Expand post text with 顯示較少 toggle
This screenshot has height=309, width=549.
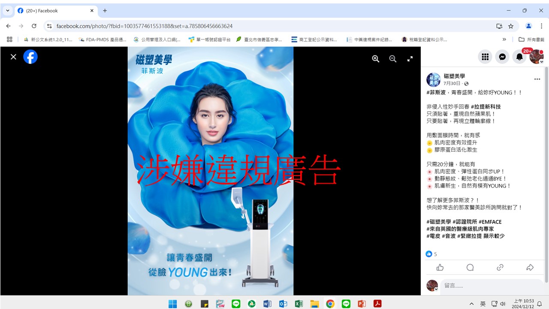pyautogui.click(x=494, y=236)
